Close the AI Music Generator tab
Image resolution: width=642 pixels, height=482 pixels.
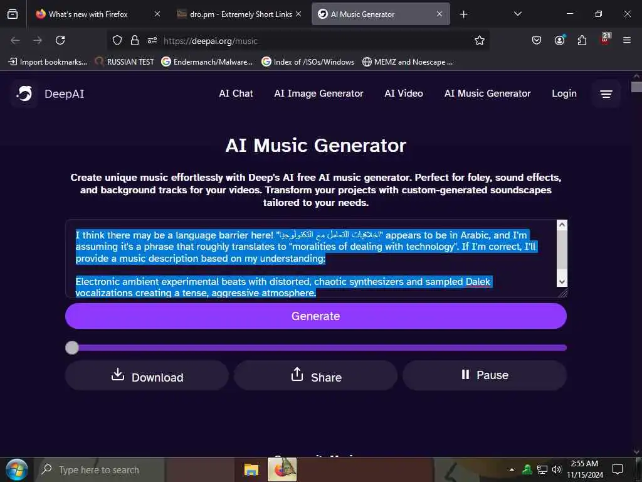[x=439, y=14]
